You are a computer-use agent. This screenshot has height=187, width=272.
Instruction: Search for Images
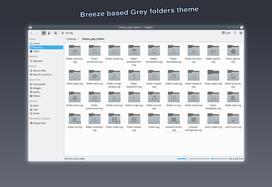point(46,88)
